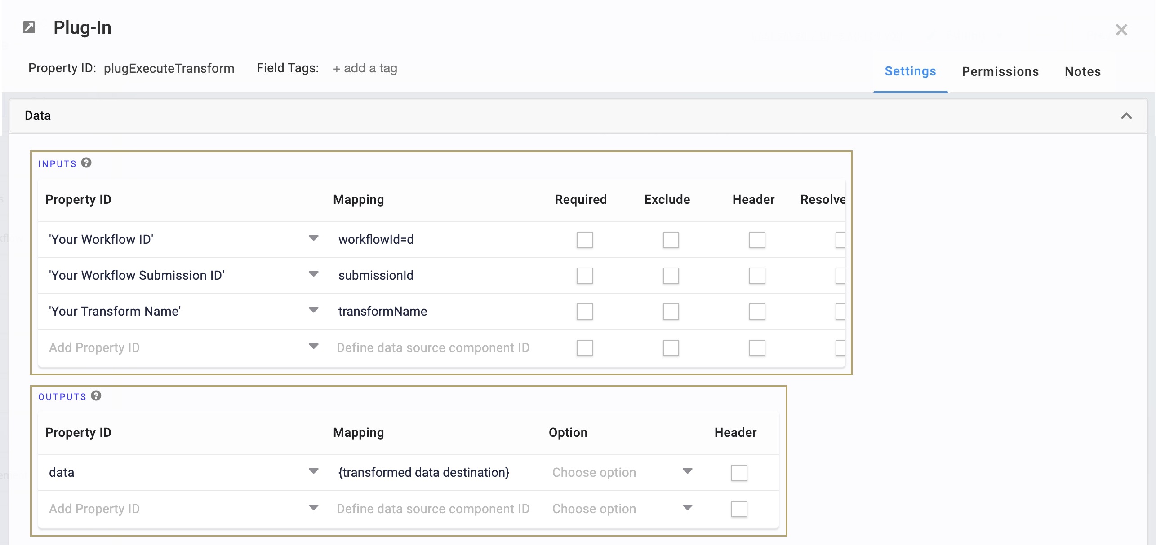Open the data output Property ID dropdown arrow

[x=314, y=471]
